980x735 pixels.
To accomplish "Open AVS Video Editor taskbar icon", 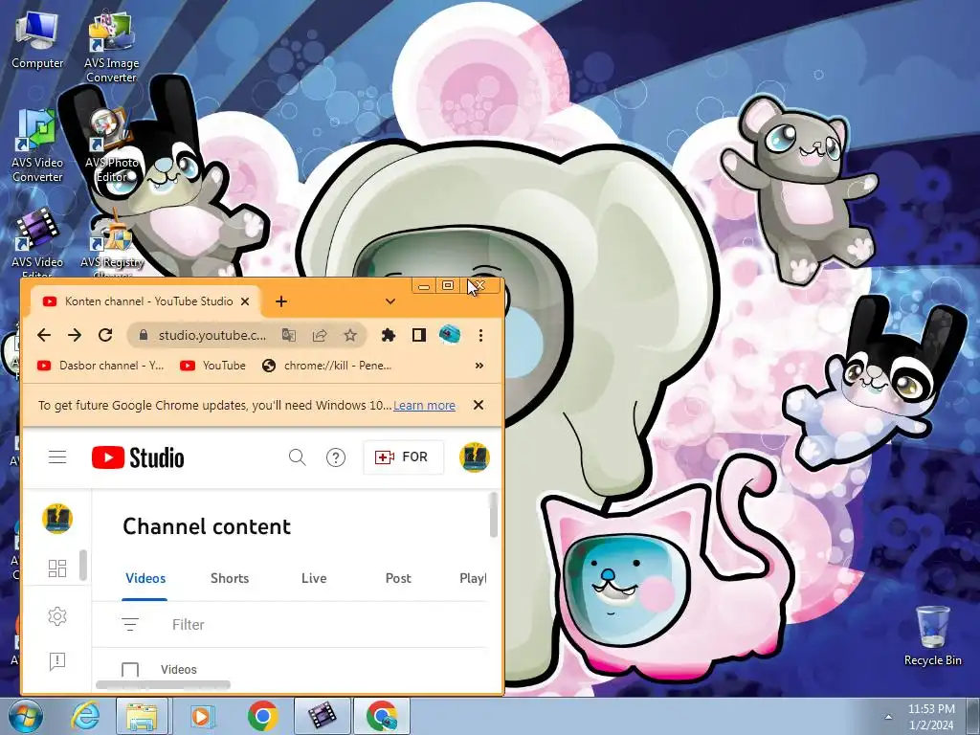I will coord(322,716).
